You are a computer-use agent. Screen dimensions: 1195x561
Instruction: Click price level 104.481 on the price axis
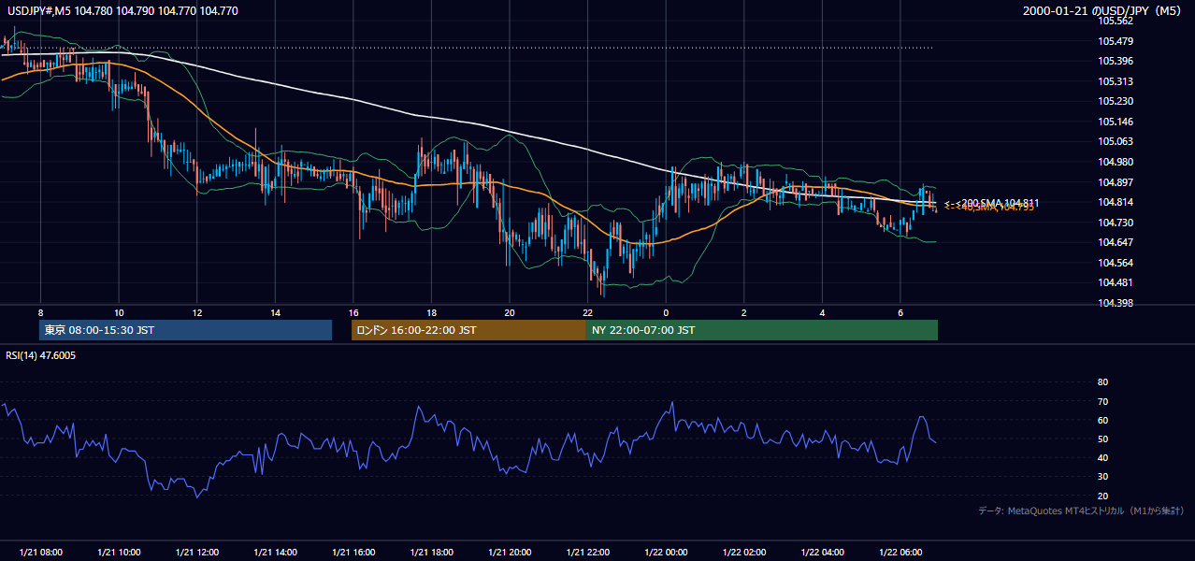pos(1115,283)
